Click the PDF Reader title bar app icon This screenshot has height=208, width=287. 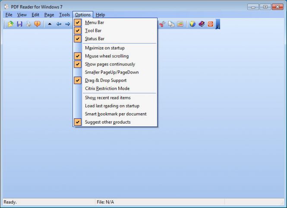(6, 7)
